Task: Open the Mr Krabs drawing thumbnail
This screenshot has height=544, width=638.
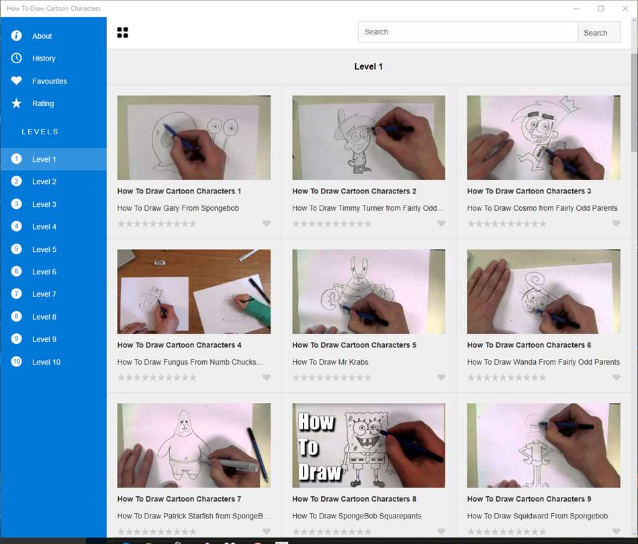Action: click(369, 291)
